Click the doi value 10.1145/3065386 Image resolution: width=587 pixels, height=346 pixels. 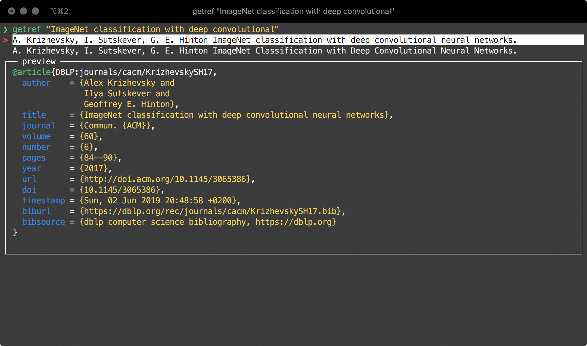tap(122, 190)
